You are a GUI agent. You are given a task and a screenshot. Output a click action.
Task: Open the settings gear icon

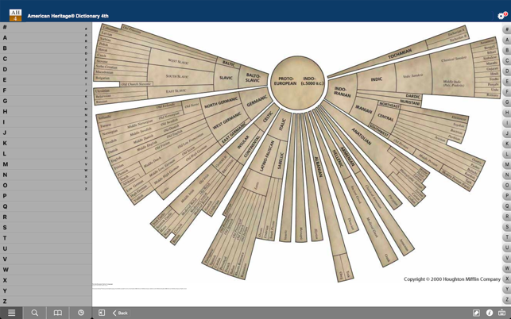501,15
